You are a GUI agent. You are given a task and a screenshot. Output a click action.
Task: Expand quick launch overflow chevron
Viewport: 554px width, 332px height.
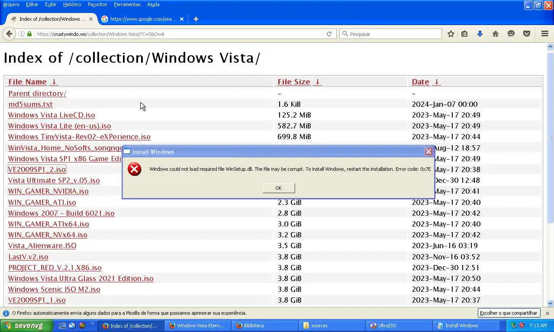click(x=92, y=324)
